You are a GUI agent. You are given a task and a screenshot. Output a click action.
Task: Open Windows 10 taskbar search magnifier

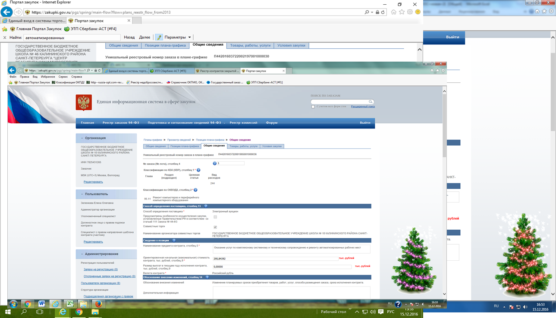click(24, 312)
